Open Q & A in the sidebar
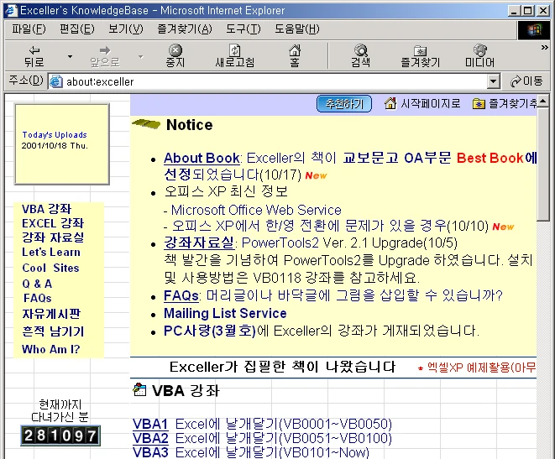Viewport: 555px width, 459px height. [x=37, y=284]
